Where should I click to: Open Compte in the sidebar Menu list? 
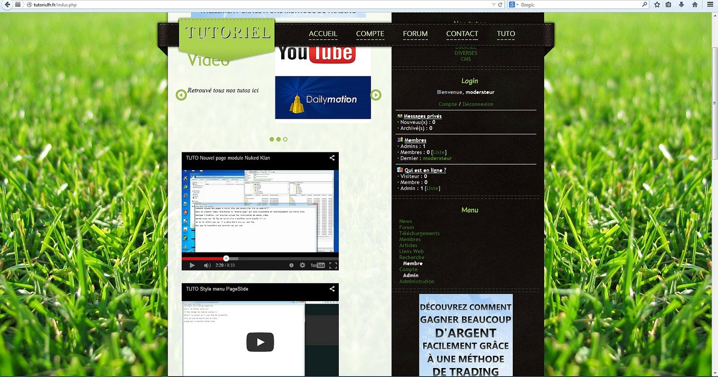pos(408,270)
